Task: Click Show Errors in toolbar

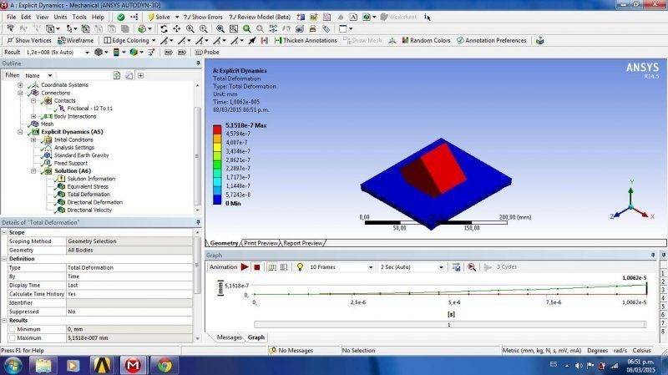Action: pos(203,17)
